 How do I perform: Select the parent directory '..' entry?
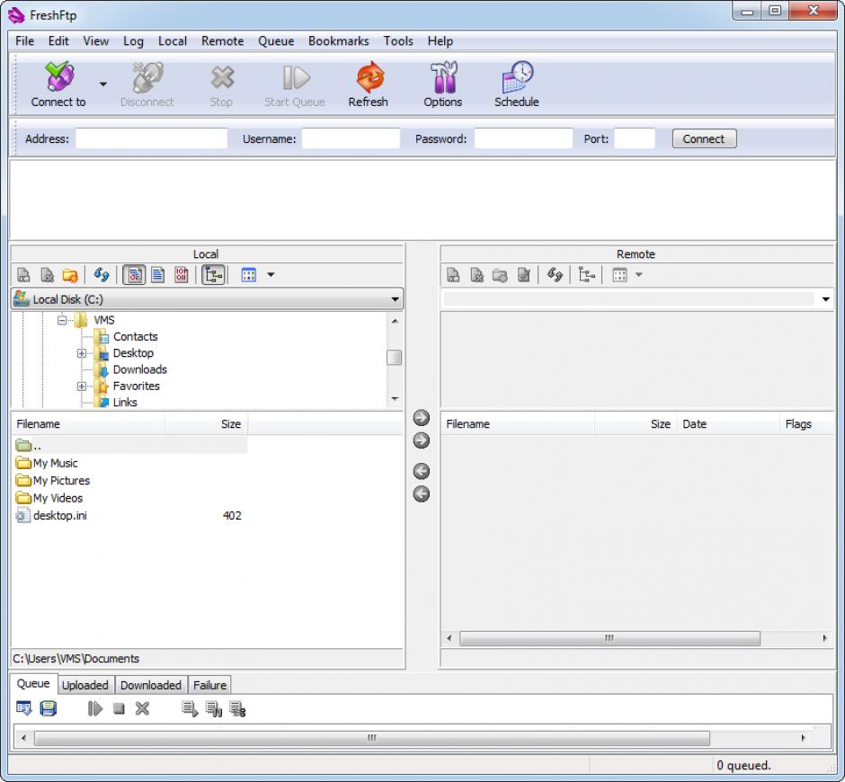click(x=129, y=446)
